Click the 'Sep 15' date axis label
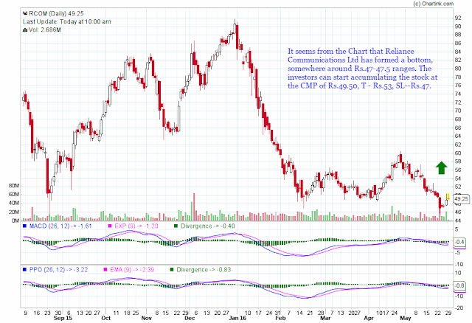 [63, 318]
